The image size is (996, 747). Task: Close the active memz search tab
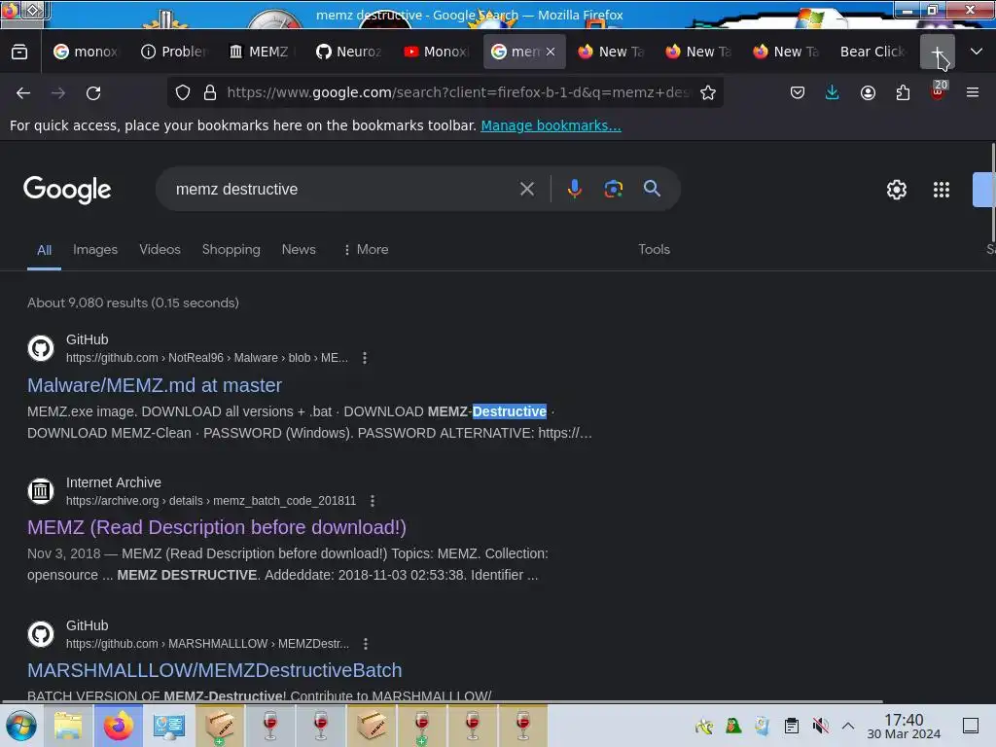[x=551, y=52]
